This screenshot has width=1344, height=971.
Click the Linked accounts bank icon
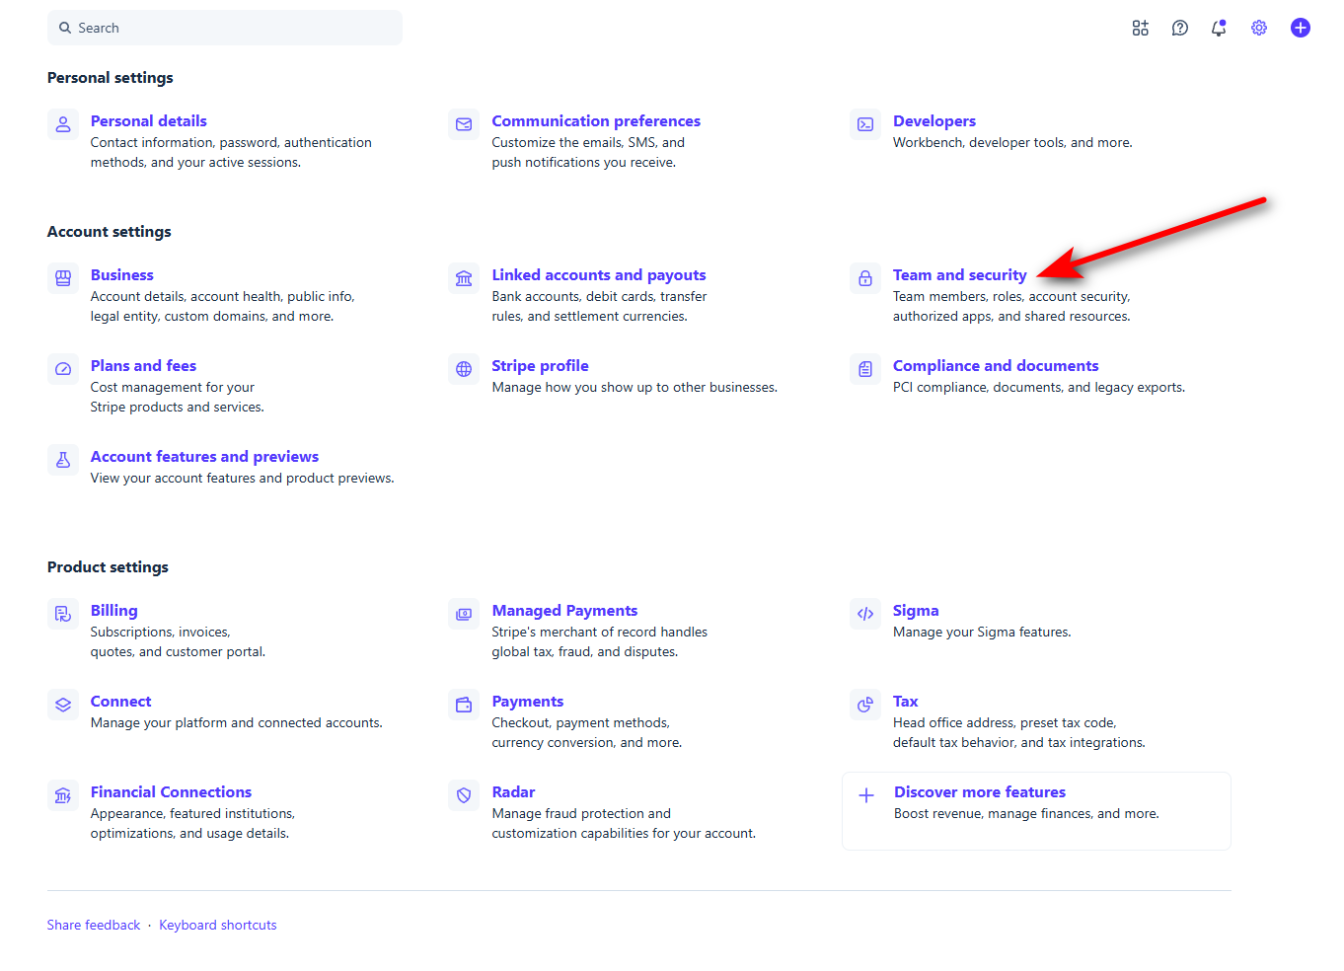(x=464, y=278)
